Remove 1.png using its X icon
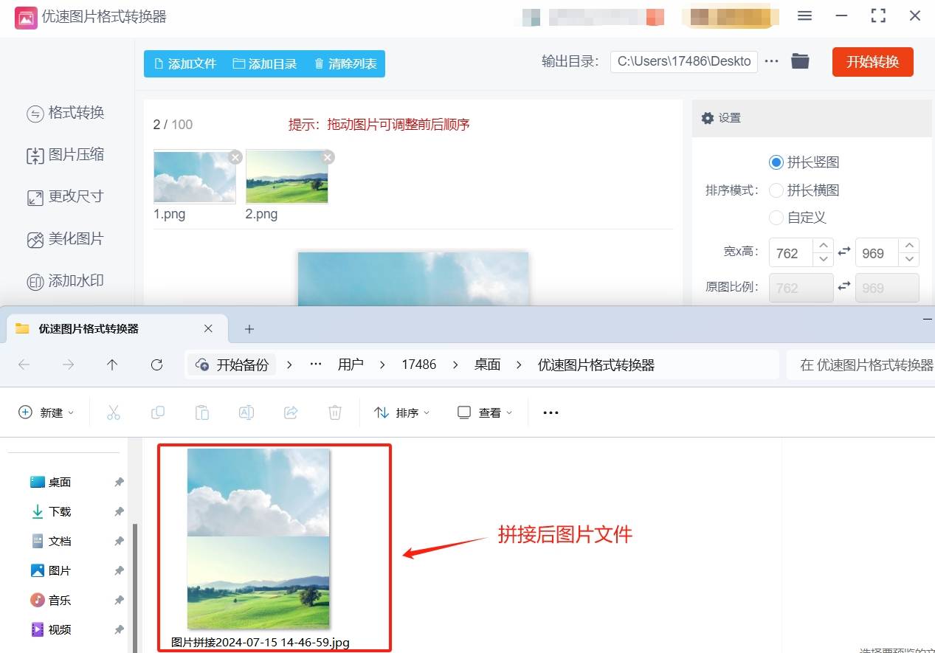 click(x=235, y=157)
